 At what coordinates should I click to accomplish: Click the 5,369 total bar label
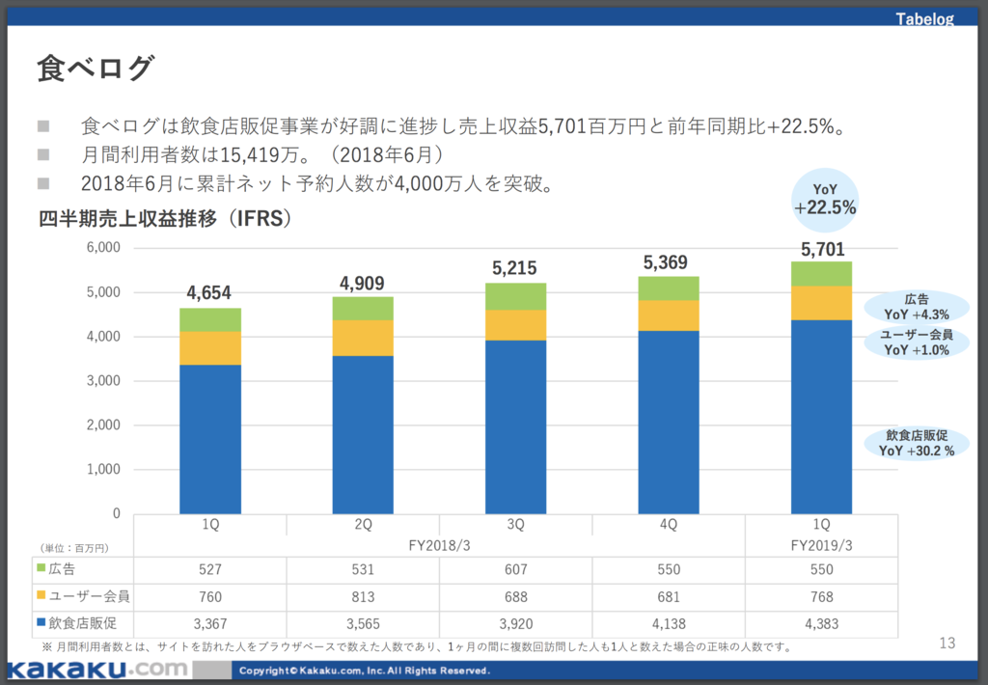[666, 262]
